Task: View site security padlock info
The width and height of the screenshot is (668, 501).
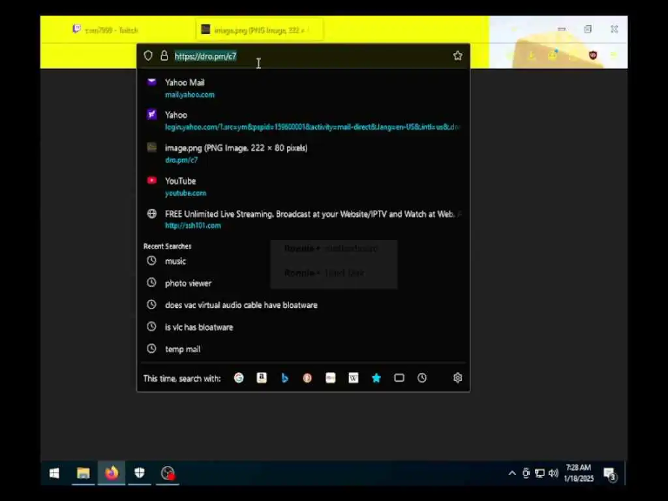Action: [164, 56]
